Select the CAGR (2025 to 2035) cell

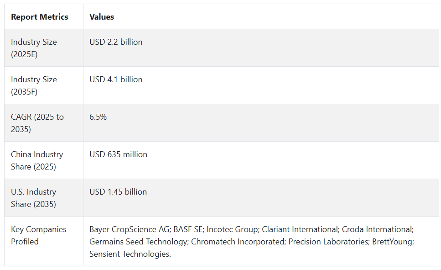point(44,123)
